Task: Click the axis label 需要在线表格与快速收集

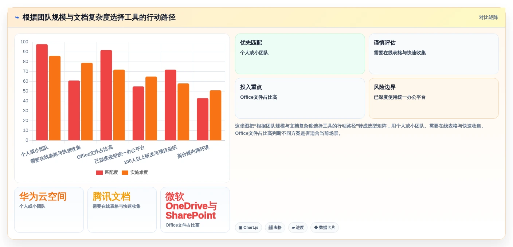Action: pos(55,154)
